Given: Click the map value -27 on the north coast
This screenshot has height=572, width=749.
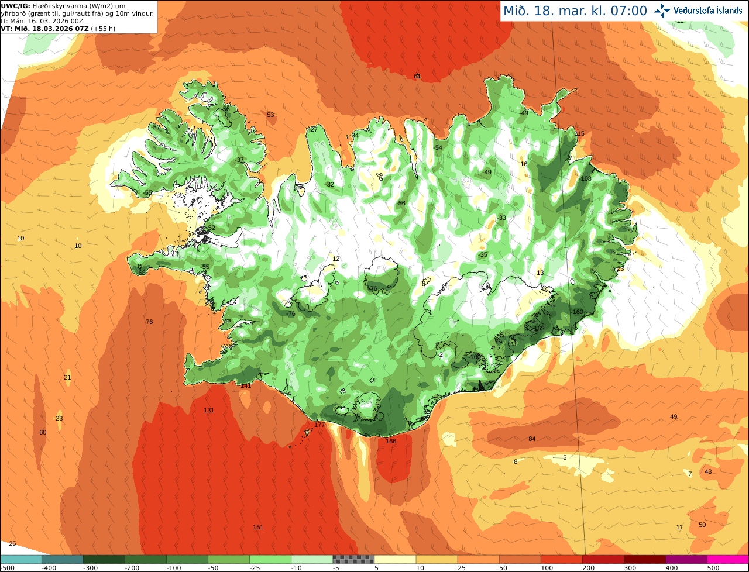Looking at the screenshot, I should (x=313, y=129).
